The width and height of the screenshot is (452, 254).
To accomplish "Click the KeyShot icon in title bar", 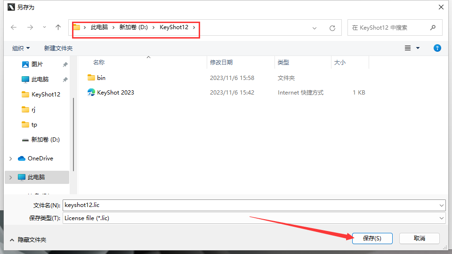I will point(11,7).
